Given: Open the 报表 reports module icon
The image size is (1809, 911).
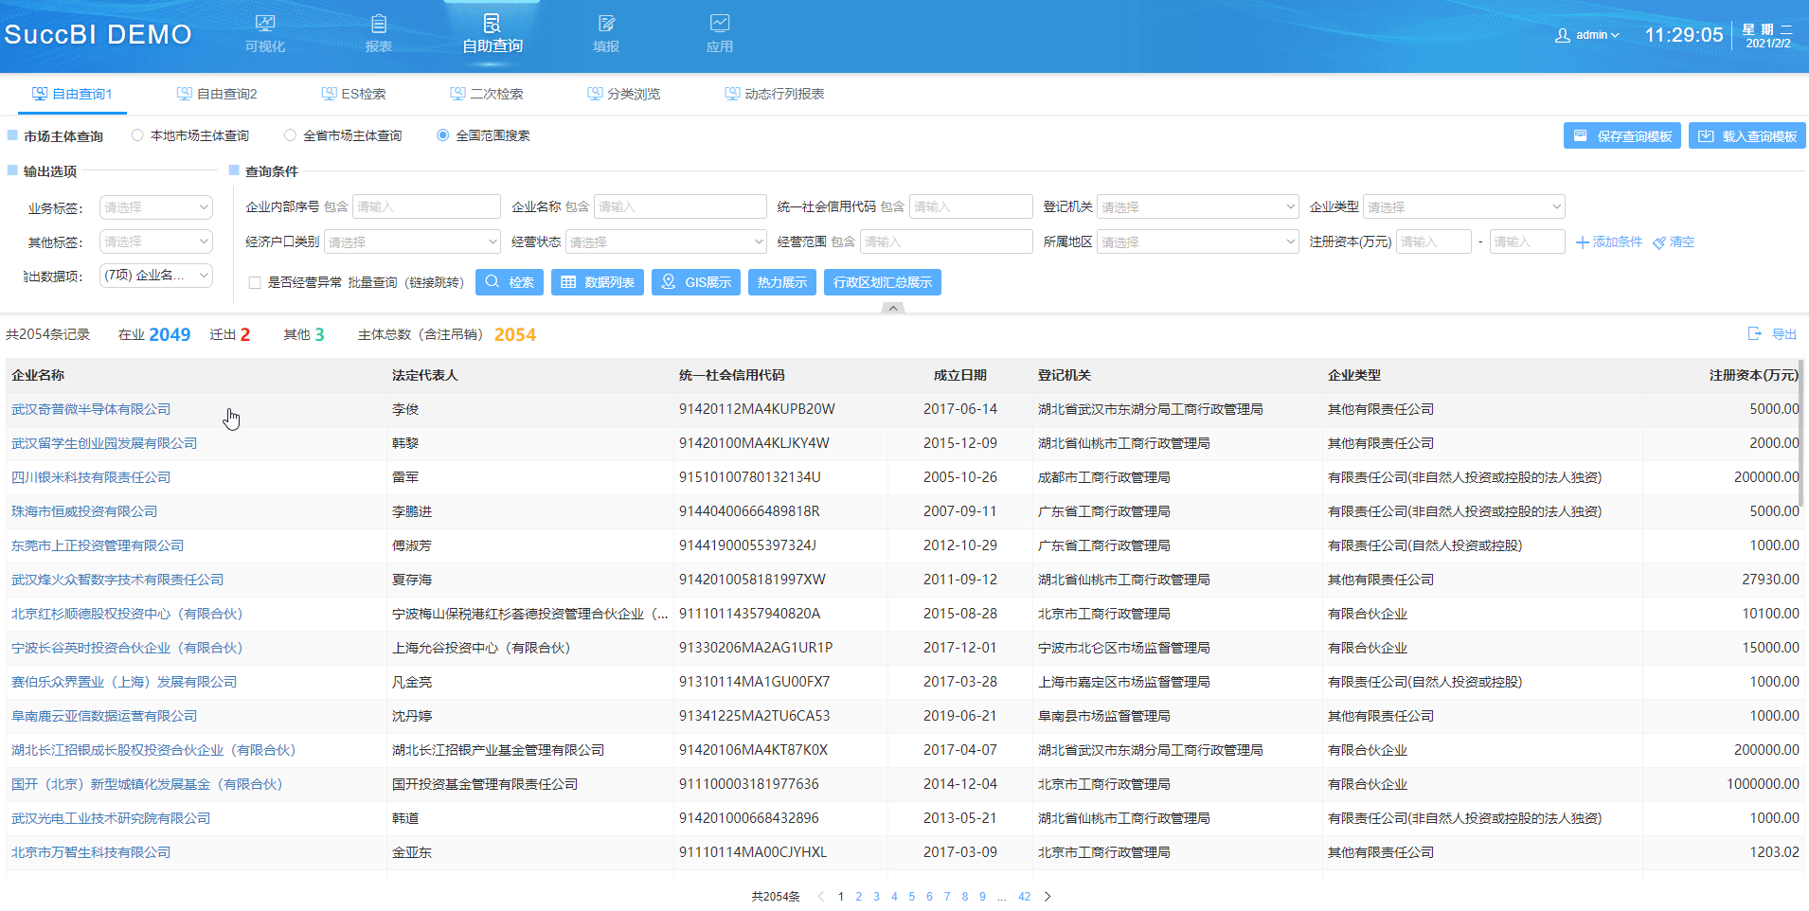Looking at the screenshot, I should (x=379, y=24).
